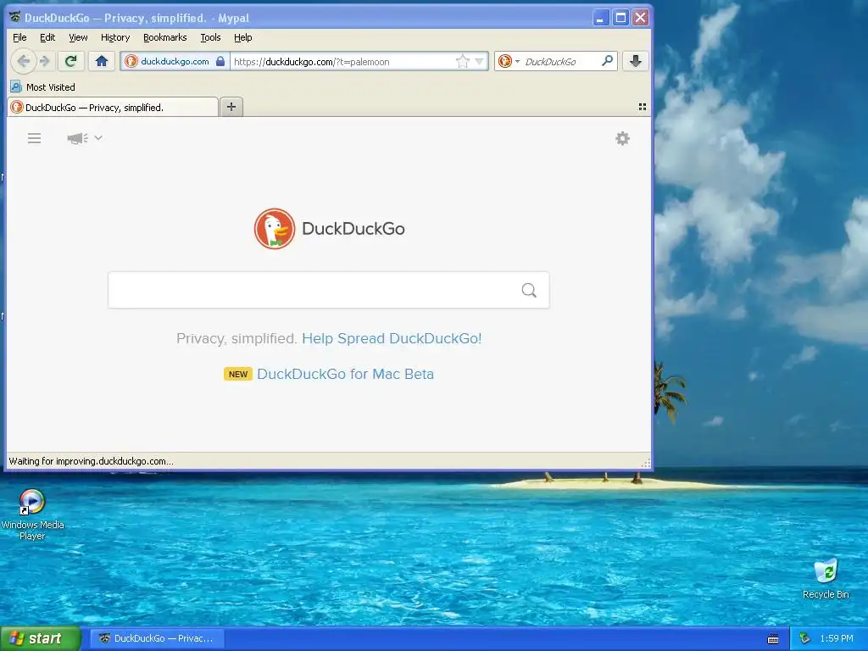Open the downloads arrow button
This screenshot has height=651, width=868.
pos(636,61)
